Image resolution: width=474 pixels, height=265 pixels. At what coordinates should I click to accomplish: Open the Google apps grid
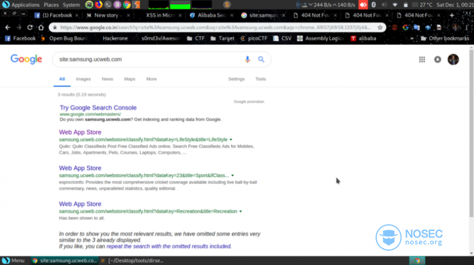pyautogui.click(x=422, y=60)
